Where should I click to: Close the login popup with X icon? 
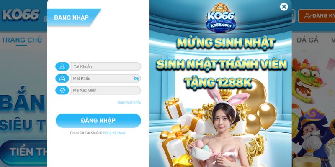(284, 7)
